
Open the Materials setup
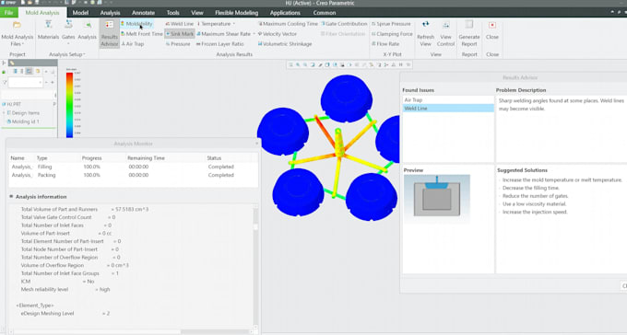[48, 30]
